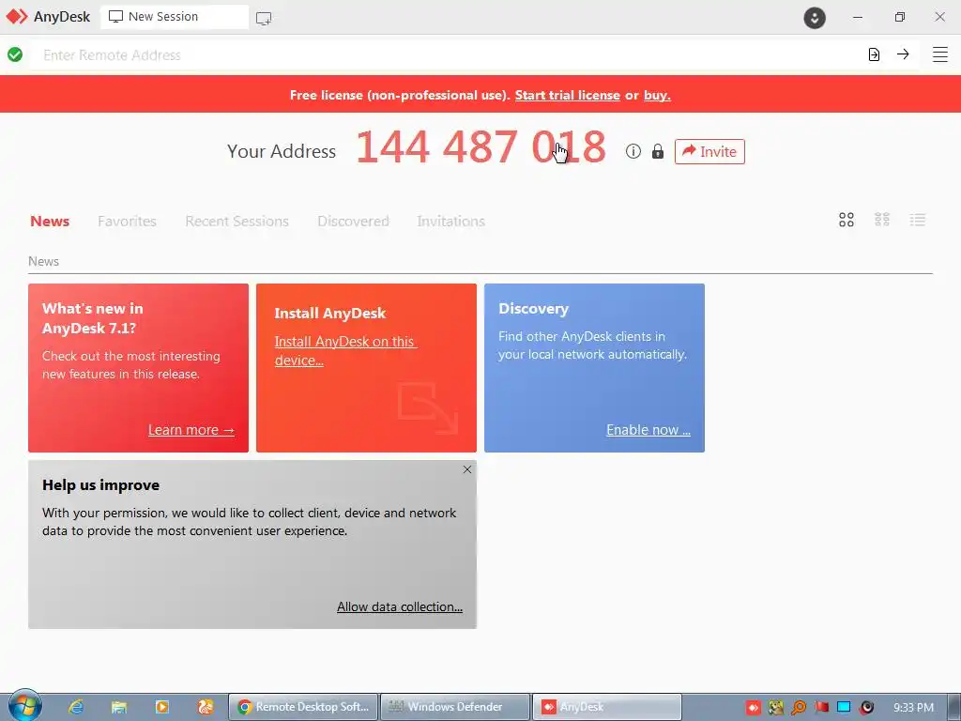
Task: Select large tiles view icon
Action: point(846,220)
